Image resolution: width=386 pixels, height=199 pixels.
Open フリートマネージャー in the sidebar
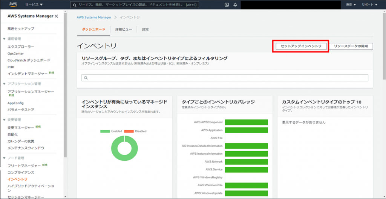pyautogui.click(x=24, y=166)
